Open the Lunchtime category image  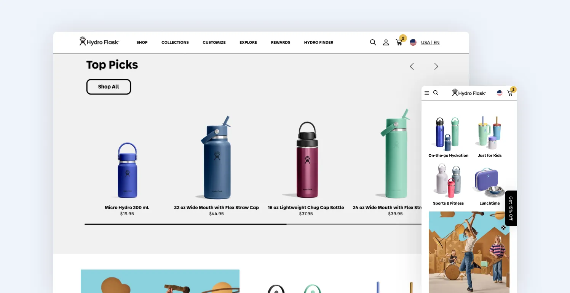click(x=490, y=182)
